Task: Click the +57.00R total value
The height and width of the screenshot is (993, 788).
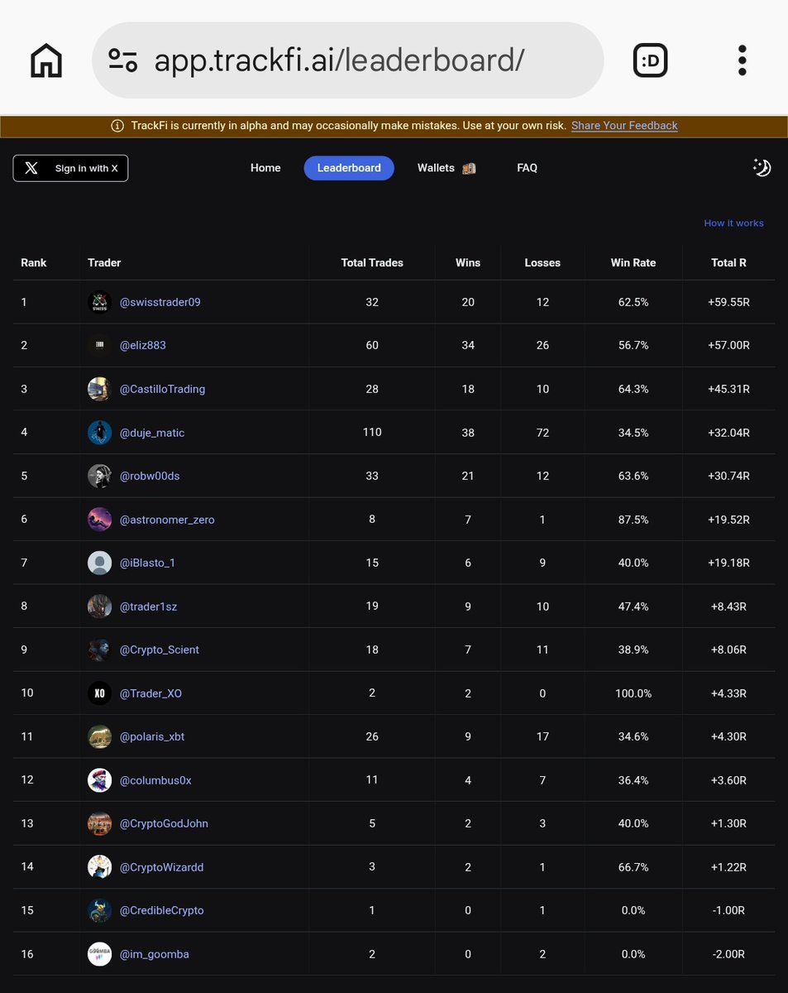Action: click(x=728, y=346)
